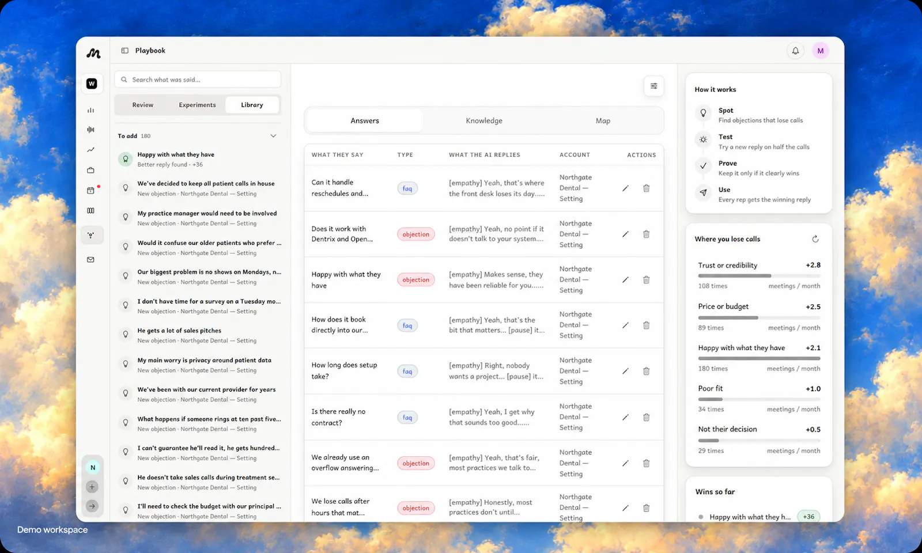Click the faq tag on 'How long does setup take'

coord(407,372)
